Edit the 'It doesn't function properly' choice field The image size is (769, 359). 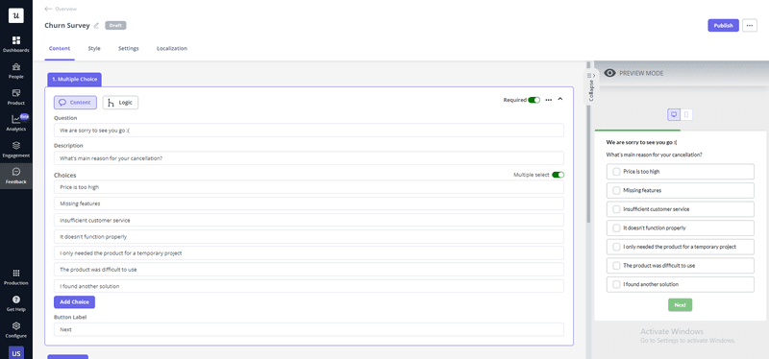[x=309, y=236]
